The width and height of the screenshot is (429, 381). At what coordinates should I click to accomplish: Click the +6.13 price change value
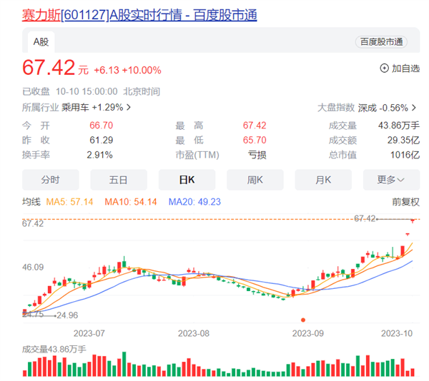(x=107, y=70)
